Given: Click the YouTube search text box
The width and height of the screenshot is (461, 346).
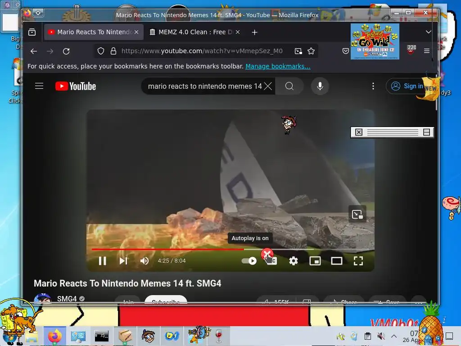Looking at the screenshot, I should click(205, 86).
